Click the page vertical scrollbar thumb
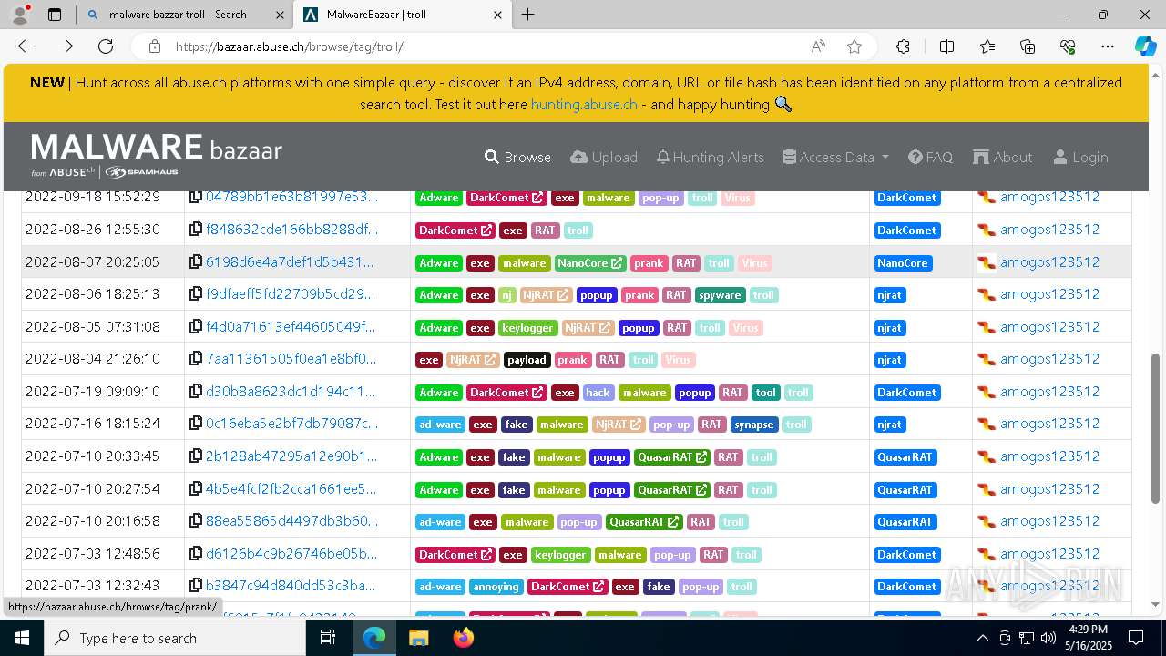The image size is (1166, 656). (x=1156, y=428)
